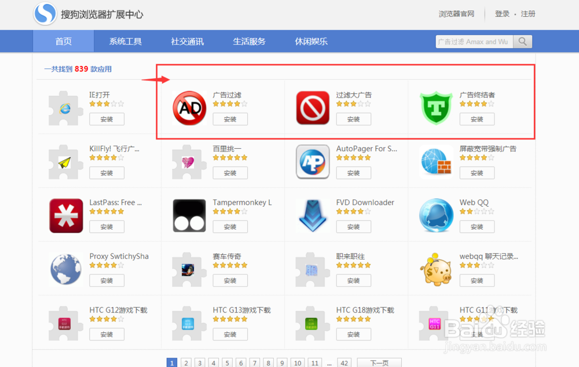This screenshot has height=367, width=579.
Task: Open the 广告终结者 green shield icon
Action: point(436,108)
